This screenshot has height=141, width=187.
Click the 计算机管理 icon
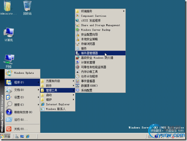(78, 62)
